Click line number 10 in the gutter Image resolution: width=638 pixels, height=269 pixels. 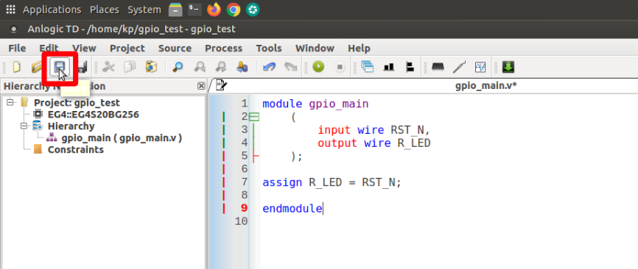pos(242,221)
